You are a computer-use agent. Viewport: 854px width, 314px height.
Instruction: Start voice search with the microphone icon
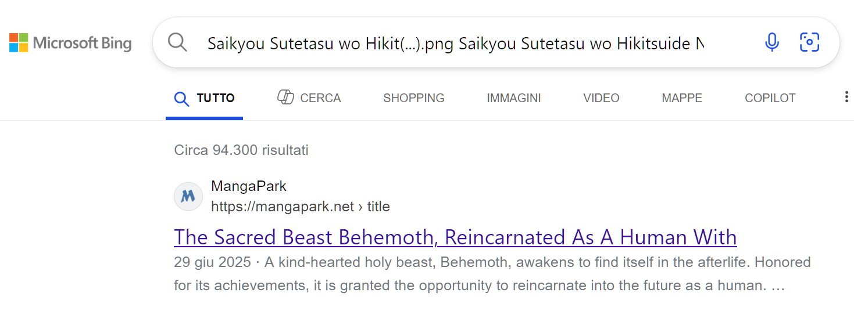click(x=772, y=42)
